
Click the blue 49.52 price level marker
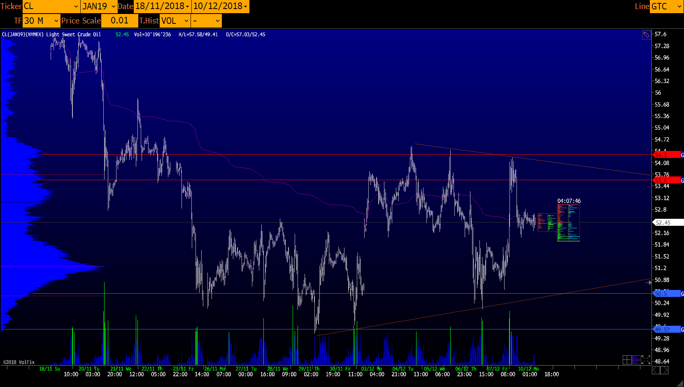tap(666, 329)
